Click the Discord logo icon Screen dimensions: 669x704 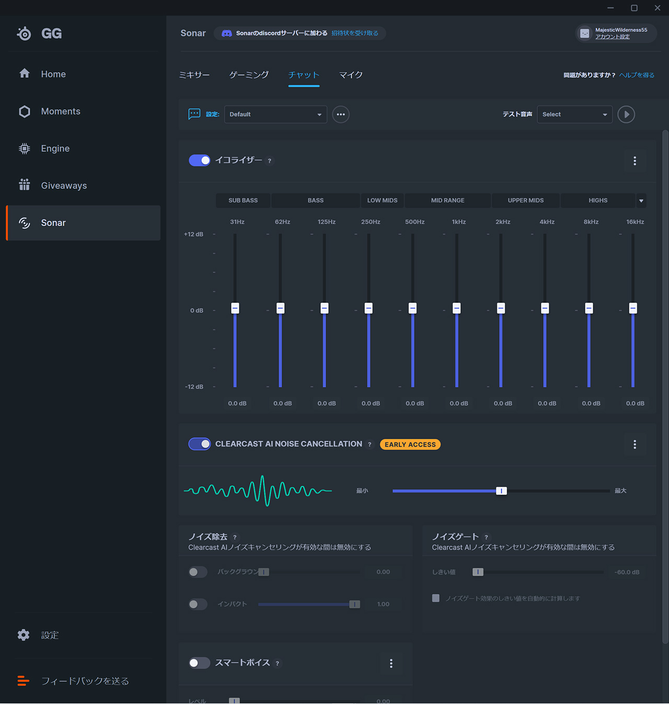227,33
